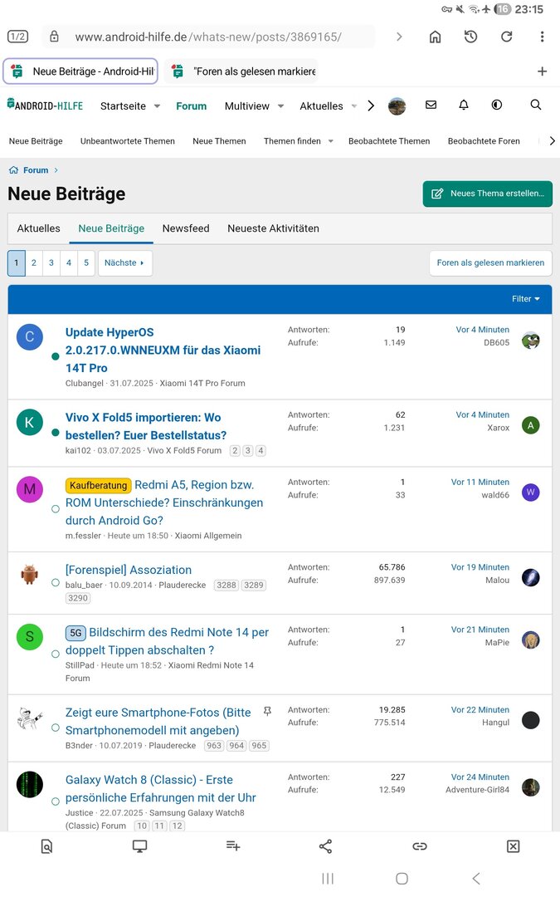Expand the Filter dropdown

[x=526, y=299]
